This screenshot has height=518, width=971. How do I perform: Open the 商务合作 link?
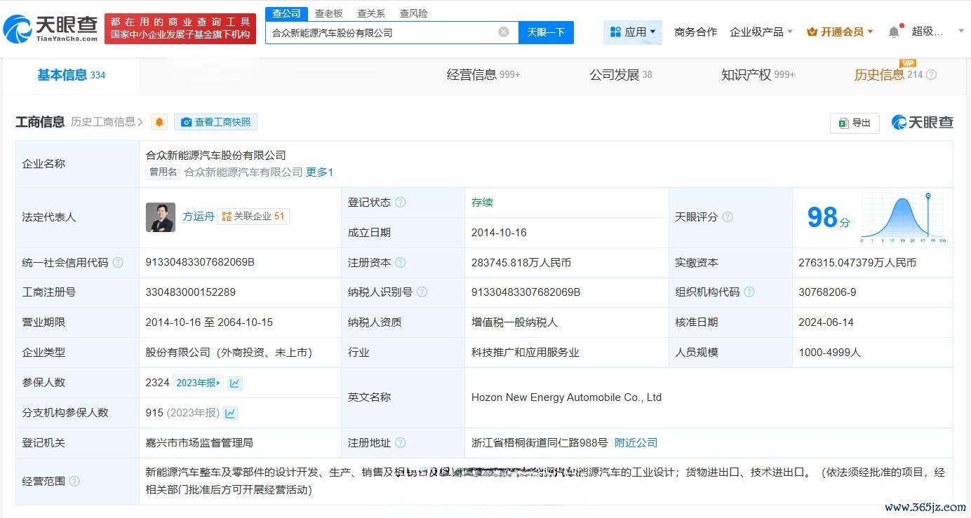[x=696, y=32]
